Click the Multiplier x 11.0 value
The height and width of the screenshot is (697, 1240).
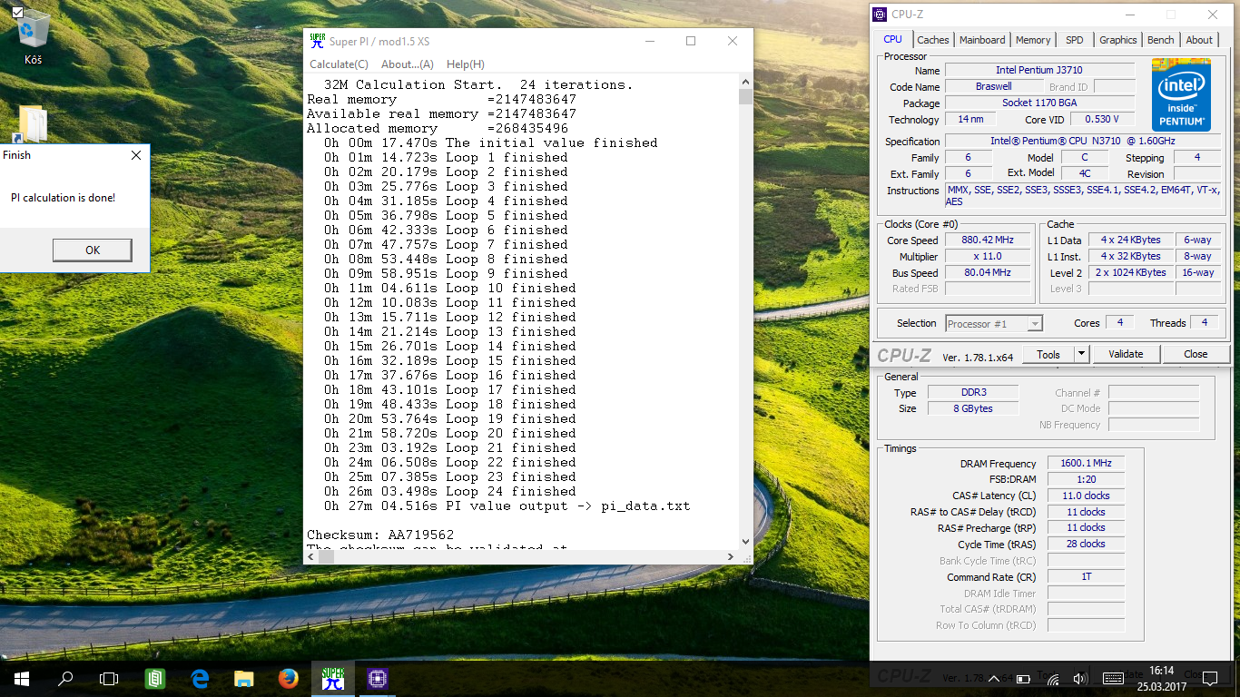[987, 257]
